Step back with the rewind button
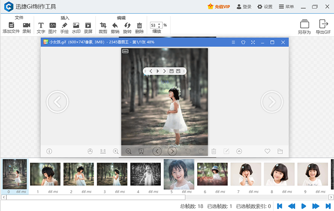Screen dimensions: 334x211 point(291,206)
